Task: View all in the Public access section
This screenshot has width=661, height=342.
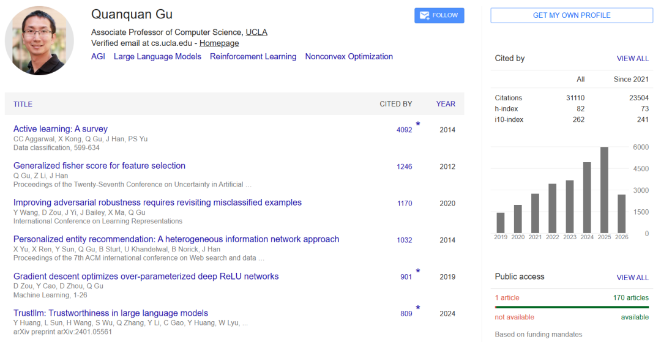Action: coord(632,278)
